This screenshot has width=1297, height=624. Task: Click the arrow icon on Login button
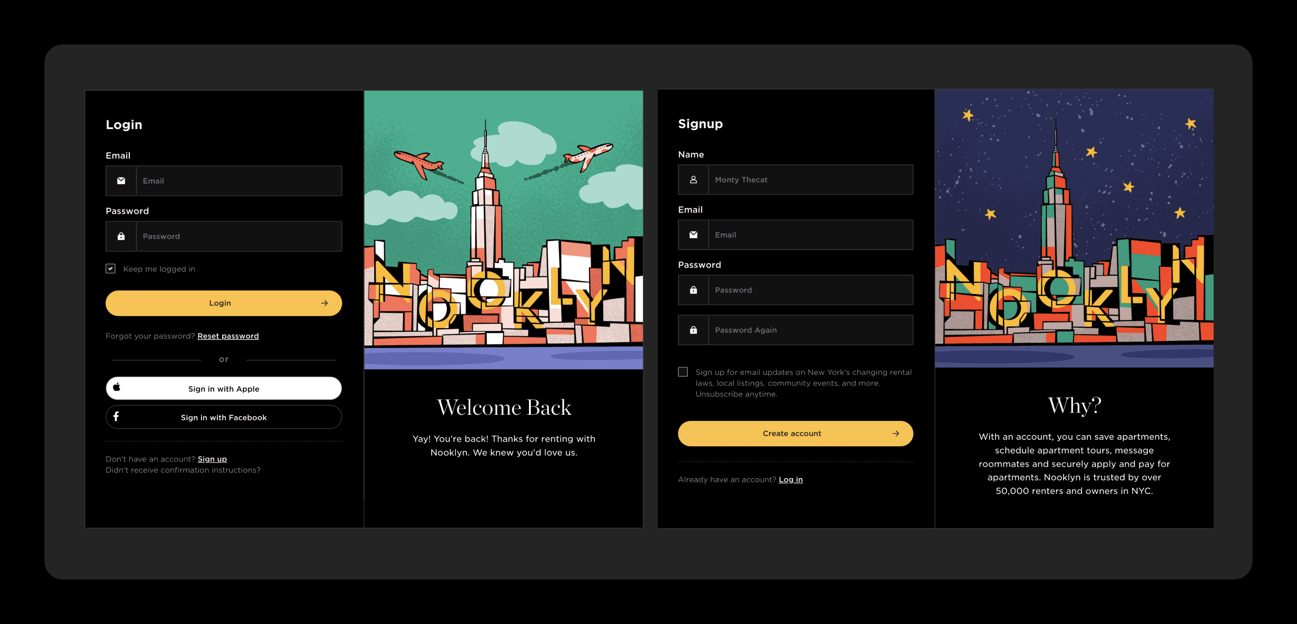pyautogui.click(x=324, y=303)
